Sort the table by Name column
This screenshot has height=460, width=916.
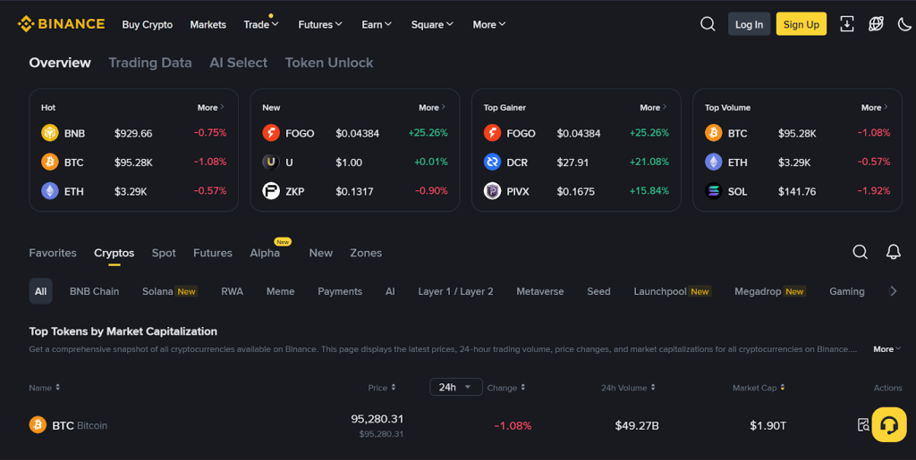point(44,388)
